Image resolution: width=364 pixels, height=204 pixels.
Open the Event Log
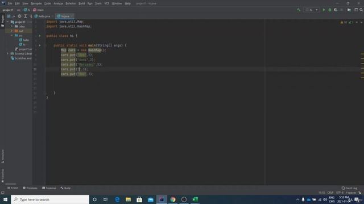(349, 188)
